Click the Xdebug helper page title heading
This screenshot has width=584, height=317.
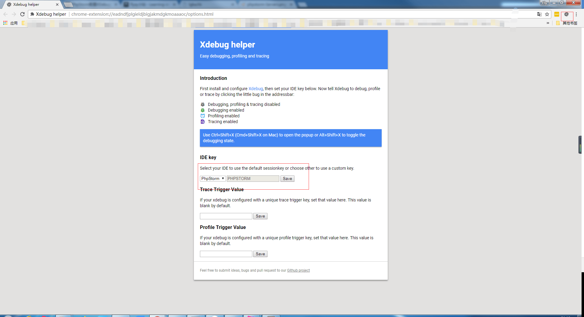tap(227, 44)
